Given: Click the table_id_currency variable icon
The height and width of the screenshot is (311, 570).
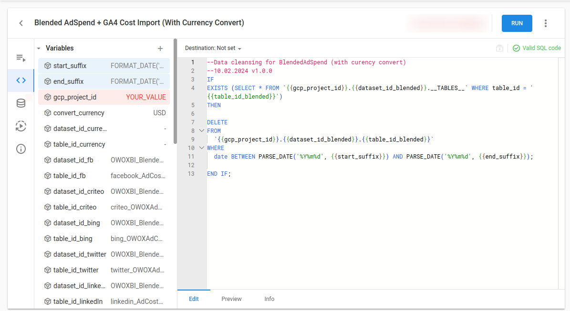Looking at the screenshot, I should coord(48,144).
